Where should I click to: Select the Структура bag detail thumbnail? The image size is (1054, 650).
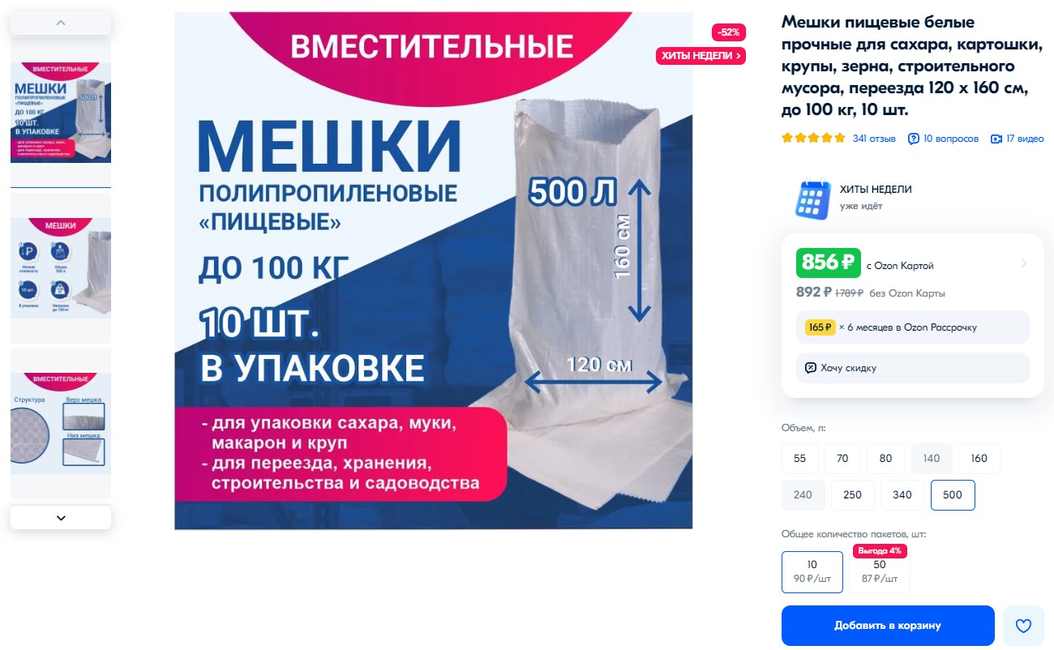pos(61,423)
